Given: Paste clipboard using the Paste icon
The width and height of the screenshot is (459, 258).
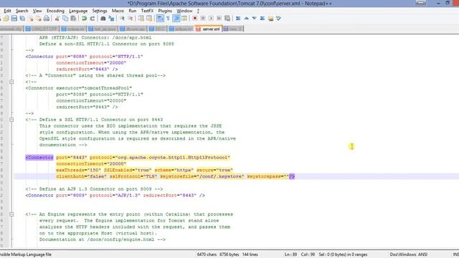Looking at the screenshot, I should [73, 19].
